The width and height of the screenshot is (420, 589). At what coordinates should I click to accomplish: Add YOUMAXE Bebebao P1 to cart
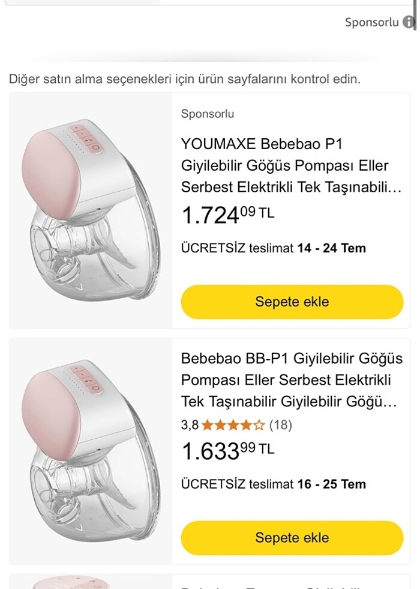click(292, 302)
